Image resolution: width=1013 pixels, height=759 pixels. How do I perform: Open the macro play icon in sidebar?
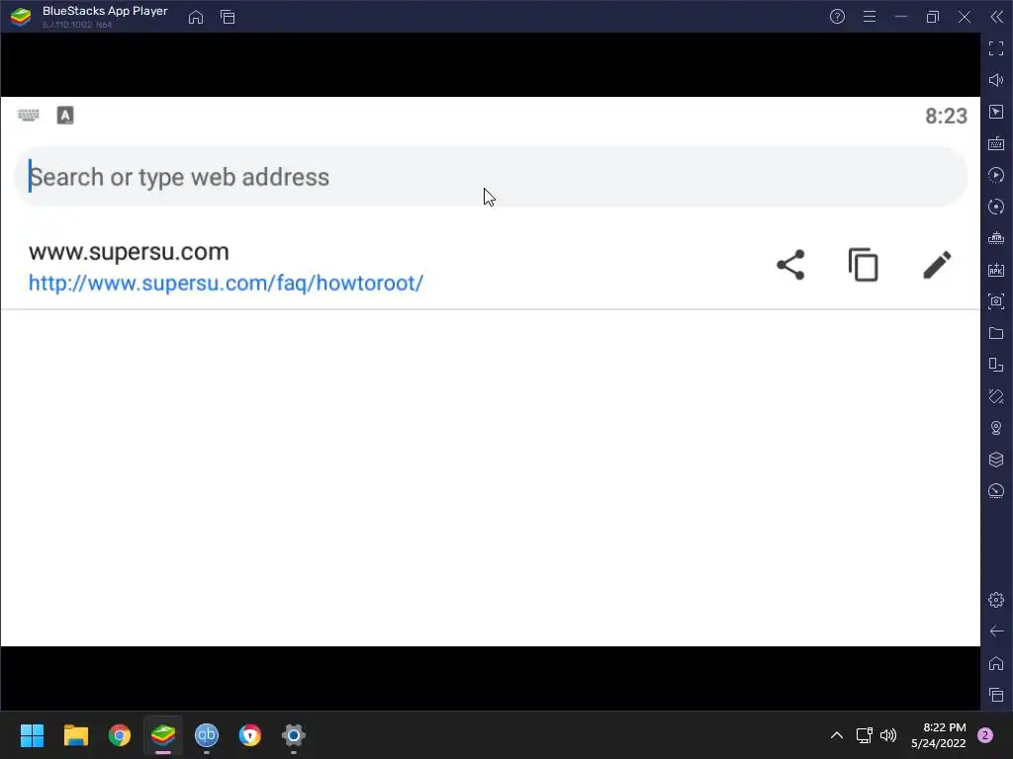[x=996, y=175]
